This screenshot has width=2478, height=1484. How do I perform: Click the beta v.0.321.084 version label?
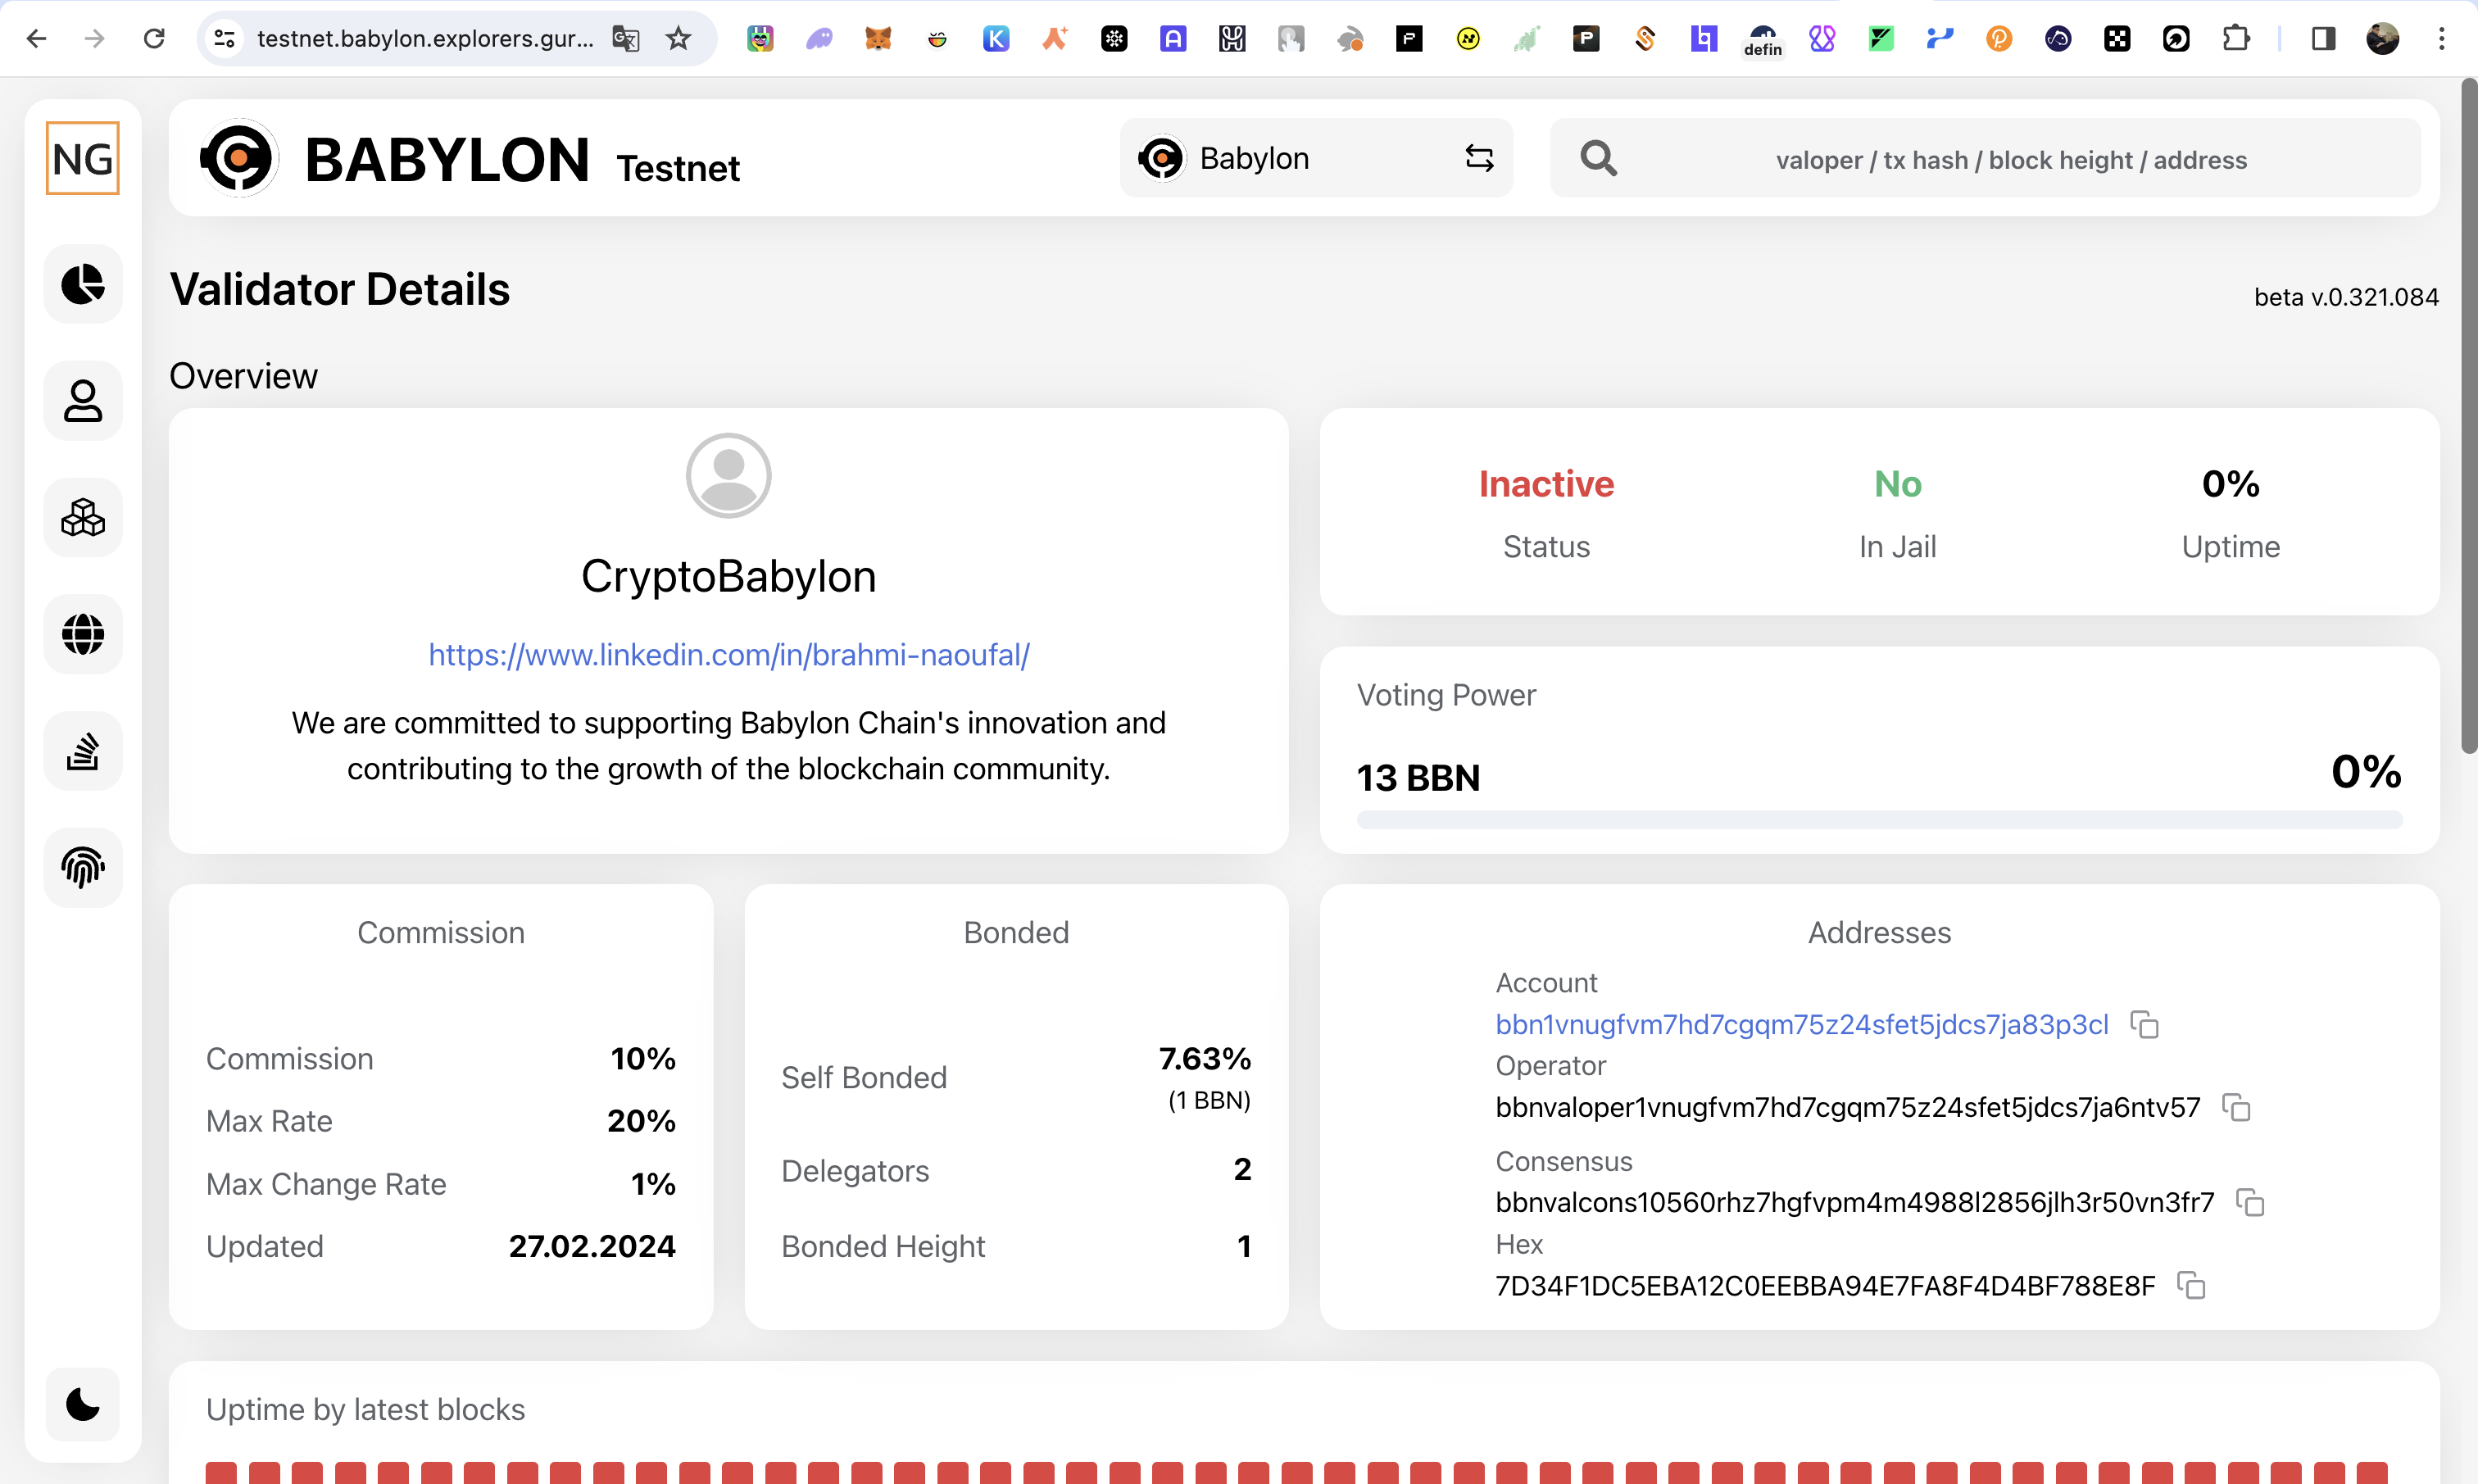(x=2346, y=297)
